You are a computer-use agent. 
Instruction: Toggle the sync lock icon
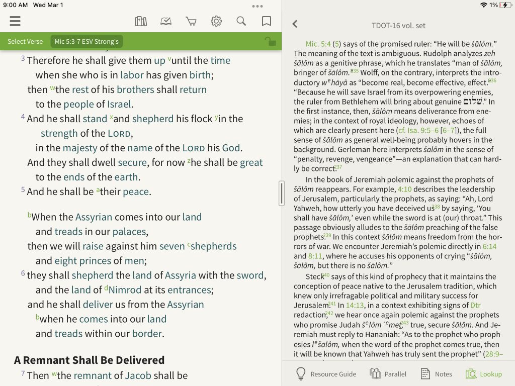(270, 41)
